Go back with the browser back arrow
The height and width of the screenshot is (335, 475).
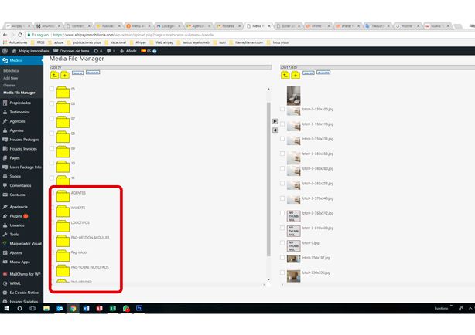[x=5, y=35]
